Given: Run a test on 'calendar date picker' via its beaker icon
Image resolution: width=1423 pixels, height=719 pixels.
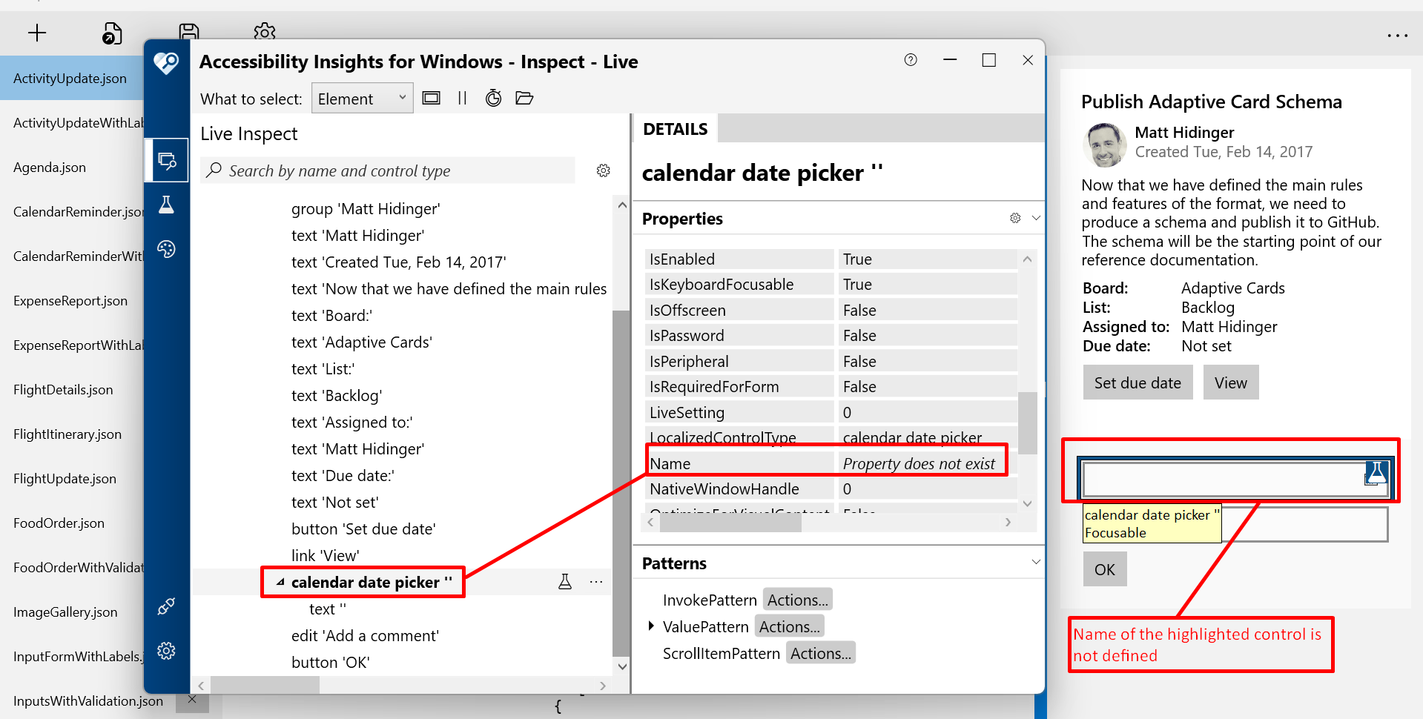Looking at the screenshot, I should (565, 581).
